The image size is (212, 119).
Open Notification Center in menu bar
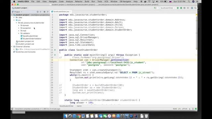pos(197,1)
